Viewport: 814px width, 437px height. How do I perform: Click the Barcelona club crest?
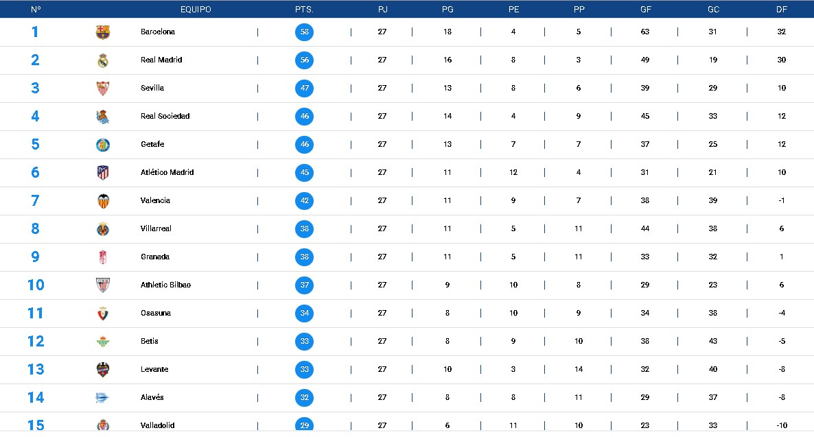(x=103, y=32)
